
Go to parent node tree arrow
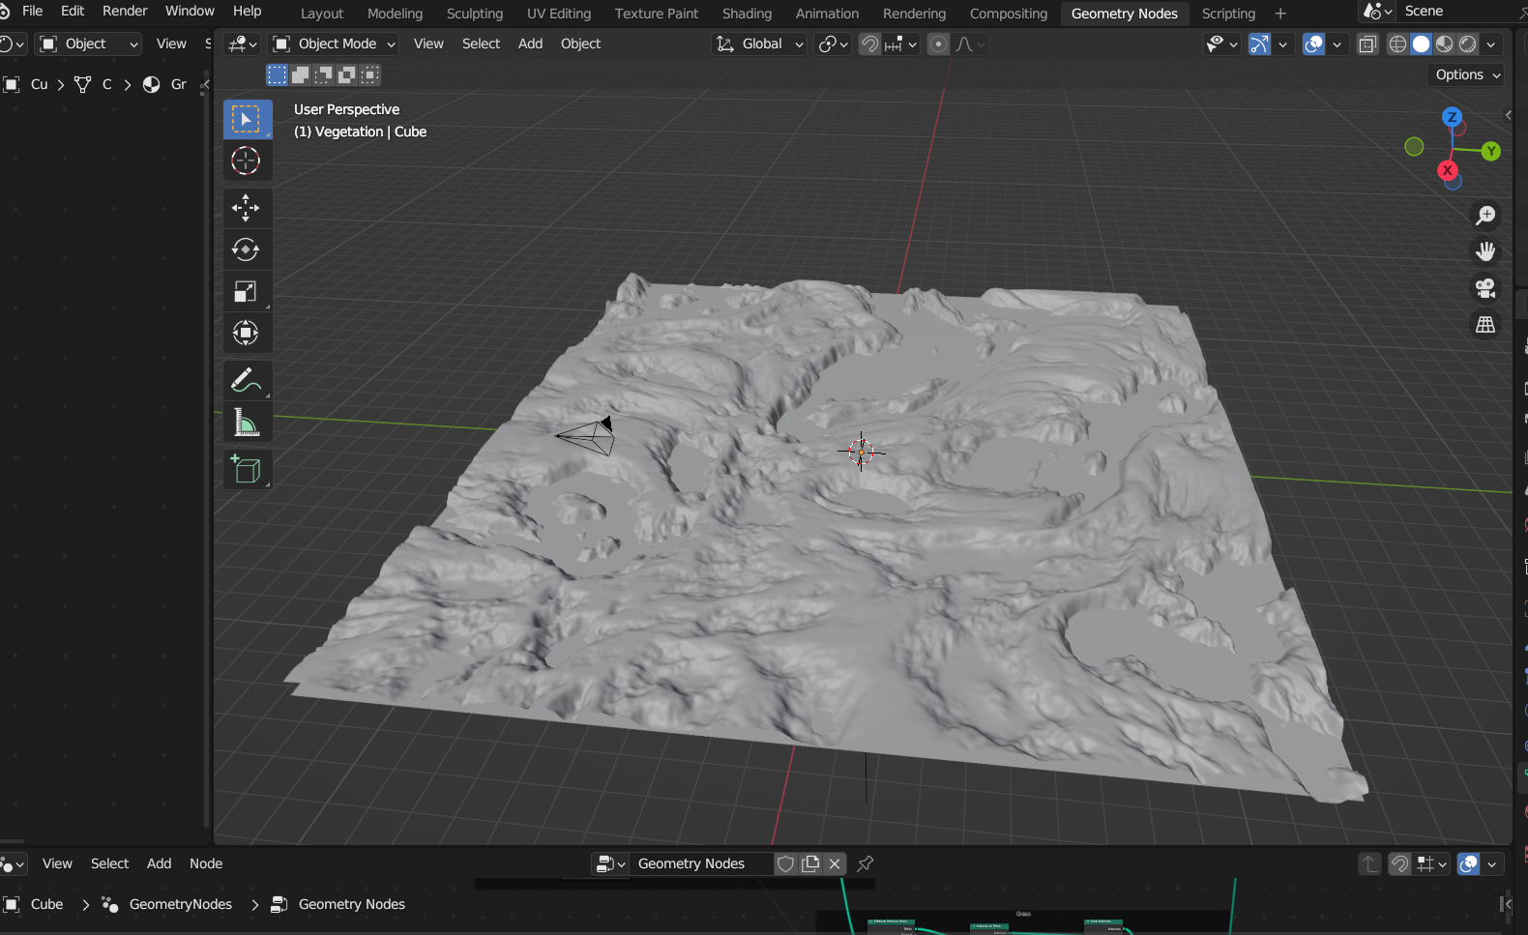coord(1369,863)
